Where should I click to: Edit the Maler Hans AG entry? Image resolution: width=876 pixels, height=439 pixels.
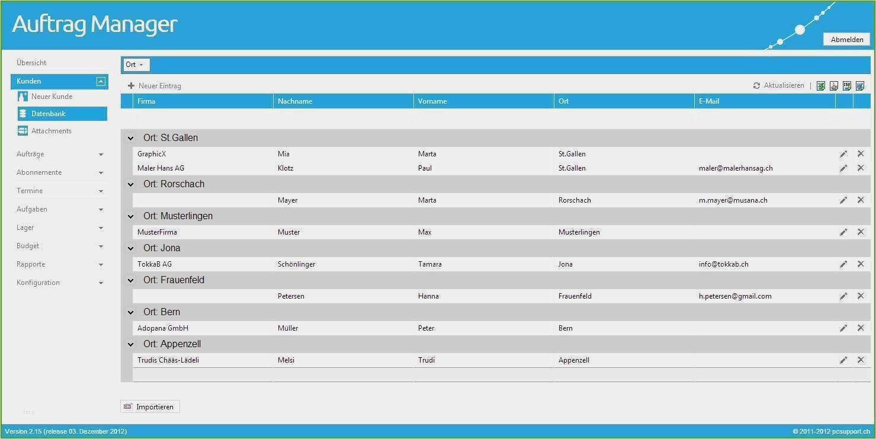click(843, 168)
